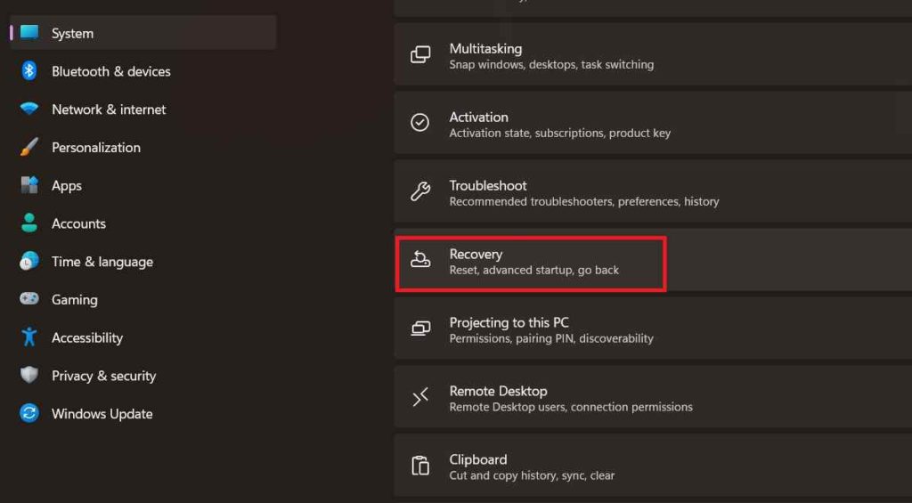Open the Multitasking settings row
This screenshot has height=503, width=912.
[653, 54]
